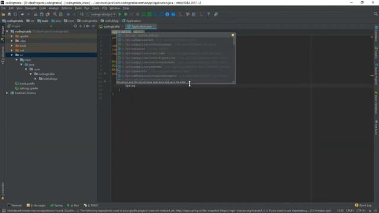This screenshot has height=213, width=379.
Task: Click the Copy toolbar icon
Action: 41,14
